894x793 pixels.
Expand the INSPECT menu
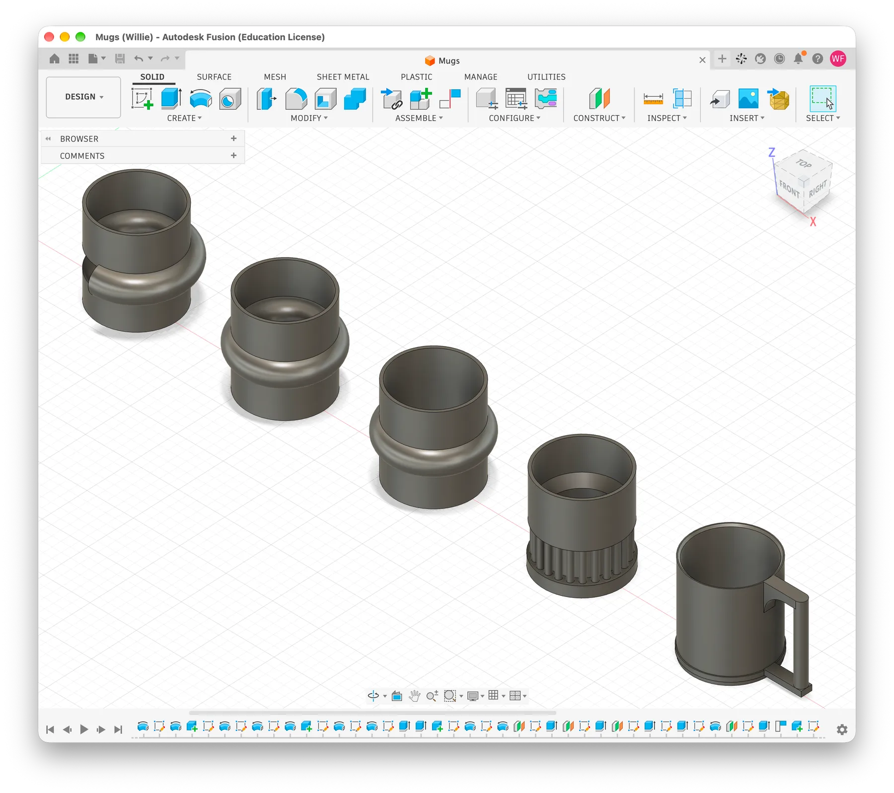667,118
